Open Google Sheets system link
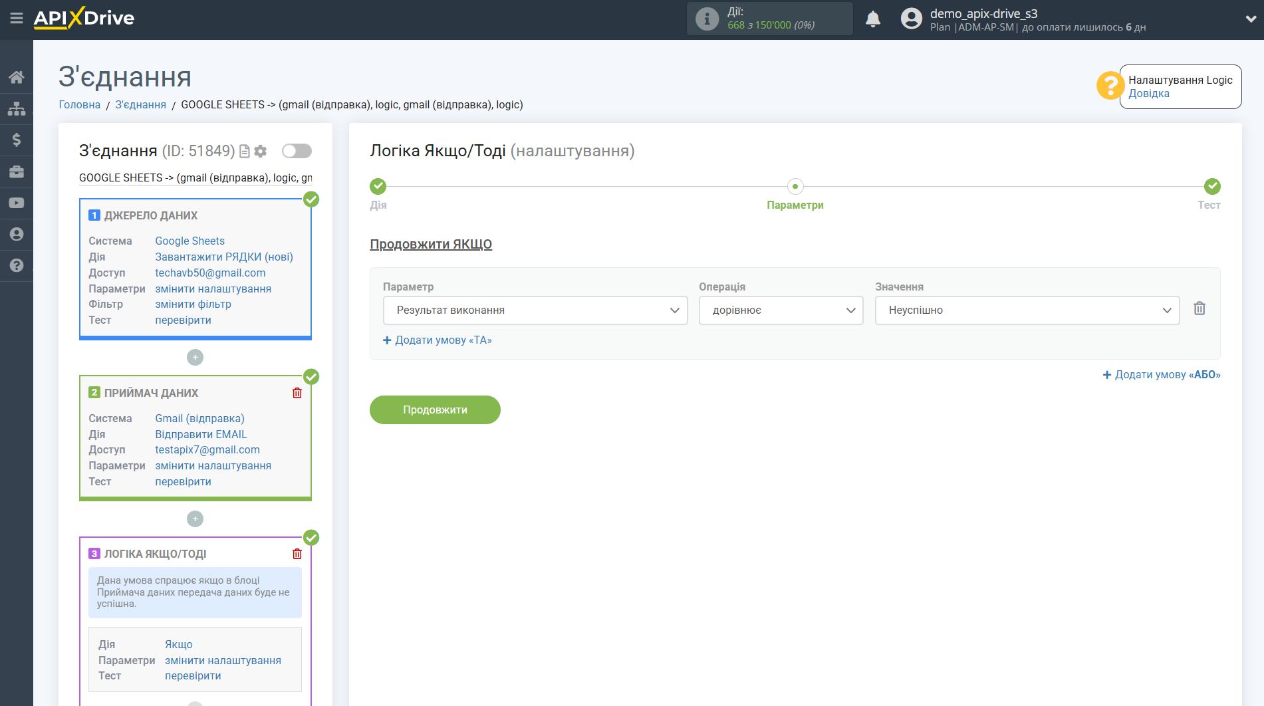1264x706 pixels. click(x=190, y=241)
